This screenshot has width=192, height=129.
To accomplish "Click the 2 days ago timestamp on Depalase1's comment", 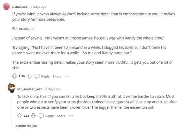I will [x=38, y=7].
